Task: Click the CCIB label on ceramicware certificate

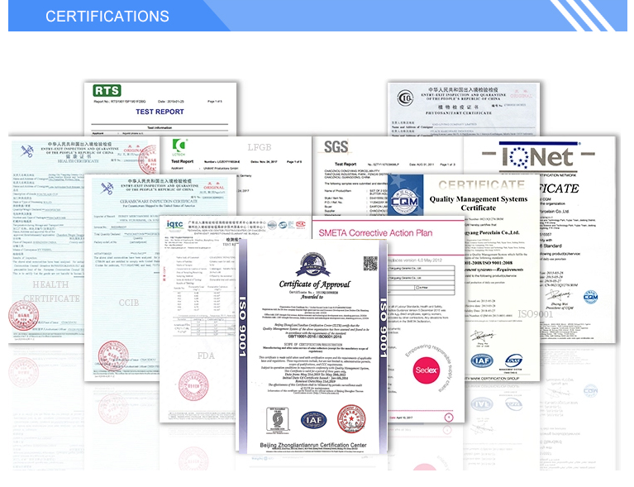Action: [129, 303]
